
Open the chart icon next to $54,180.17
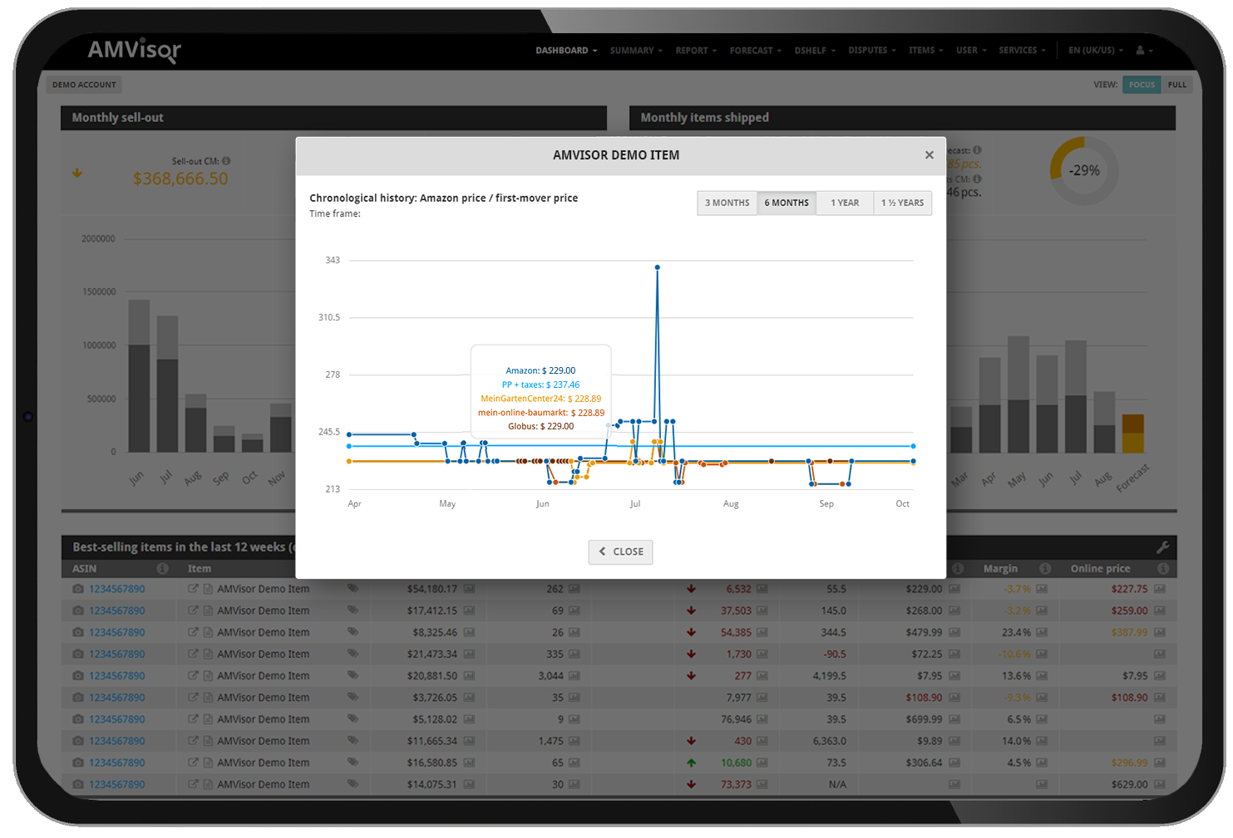coord(470,588)
